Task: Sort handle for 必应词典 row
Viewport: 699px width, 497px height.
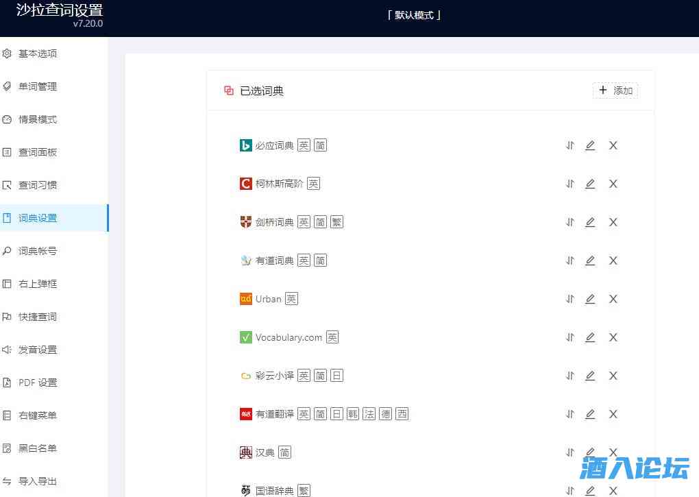Action: [570, 145]
